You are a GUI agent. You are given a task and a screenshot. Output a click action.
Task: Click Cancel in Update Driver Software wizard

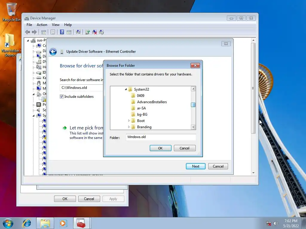218,166
